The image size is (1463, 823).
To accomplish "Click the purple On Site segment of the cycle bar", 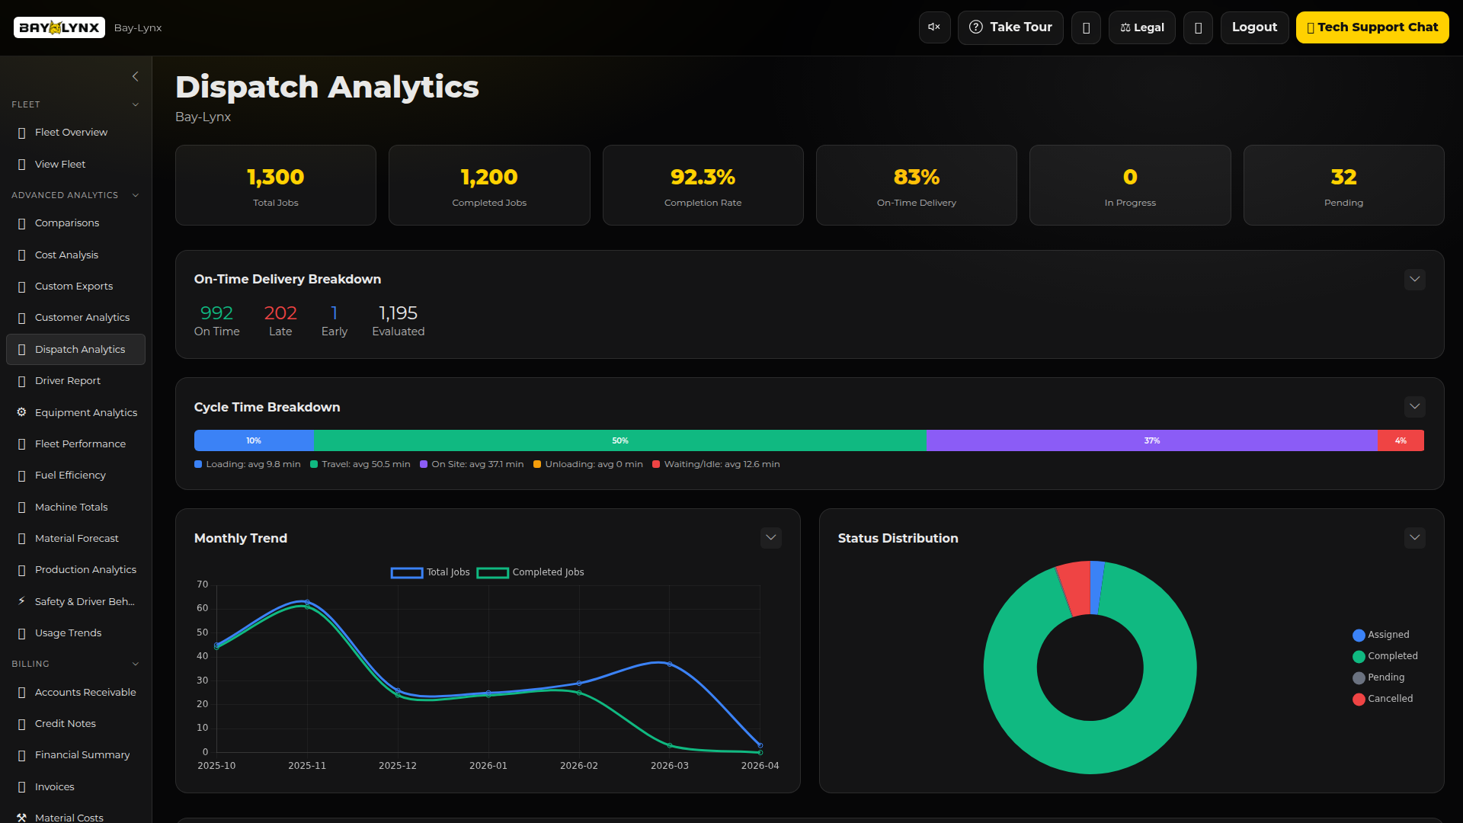I will tap(1151, 440).
